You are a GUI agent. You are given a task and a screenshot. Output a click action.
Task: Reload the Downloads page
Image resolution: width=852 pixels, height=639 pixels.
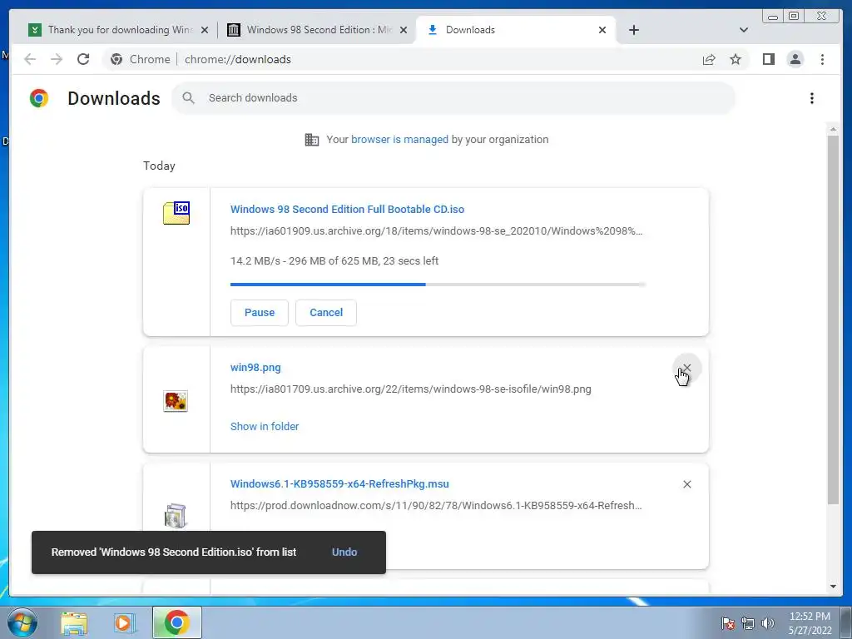click(83, 59)
